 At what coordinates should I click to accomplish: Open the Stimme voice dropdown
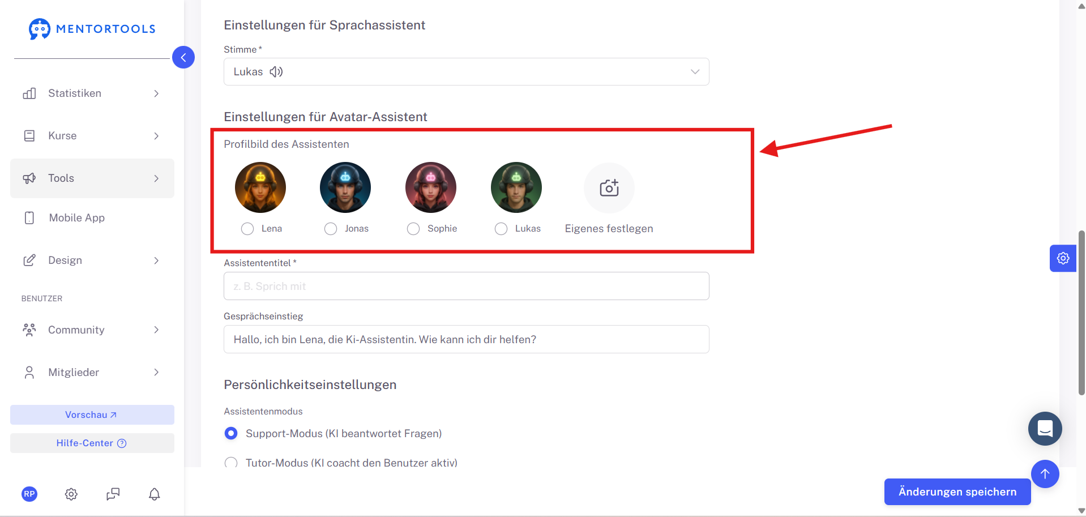click(467, 72)
